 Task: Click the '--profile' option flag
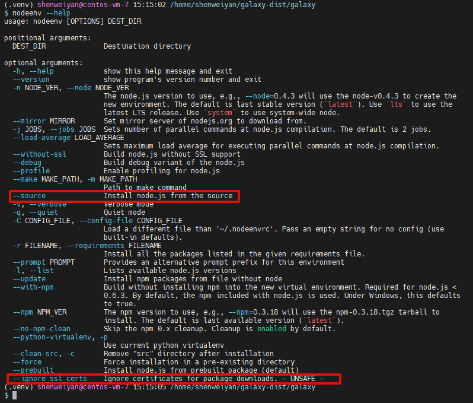pyautogui.click(x=31, y=171)
